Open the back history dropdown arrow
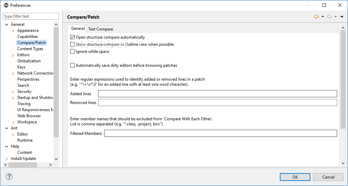348x186 pixels. [323, 17]
